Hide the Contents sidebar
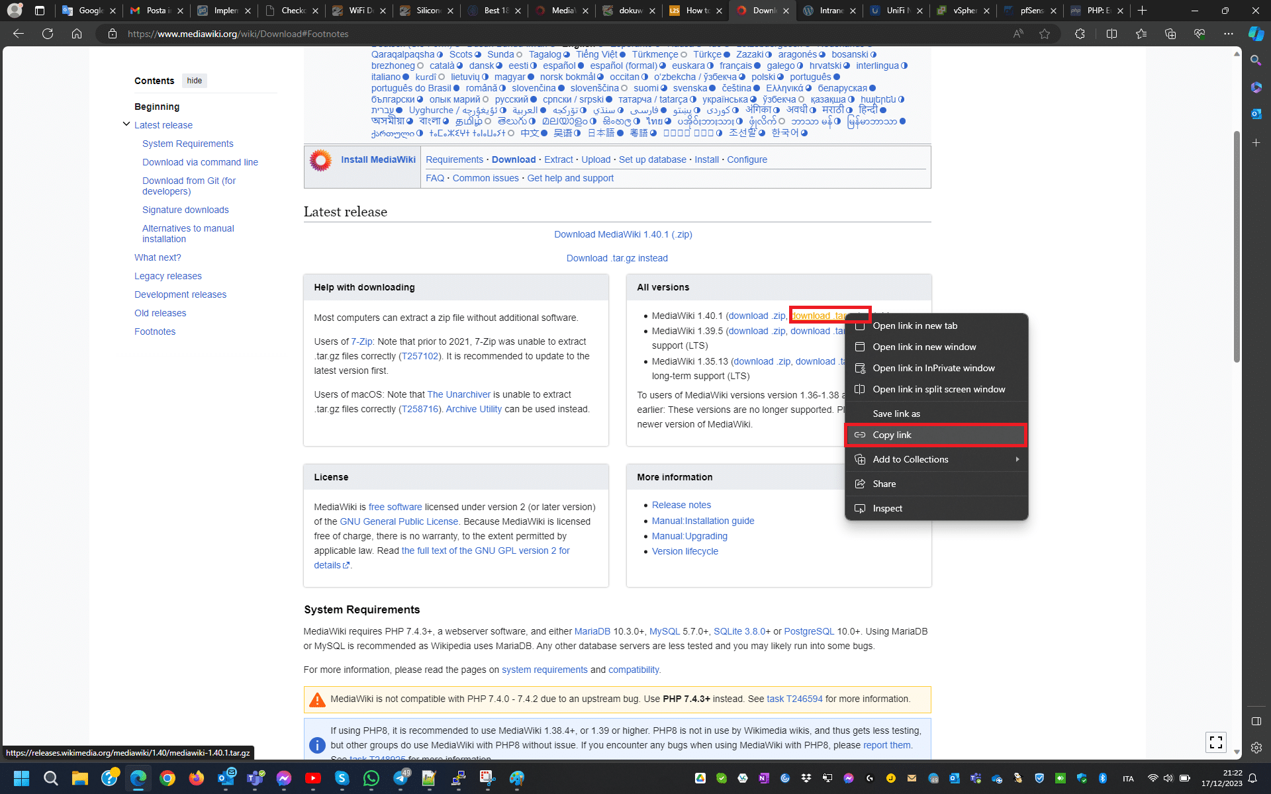 click(194, 81)
